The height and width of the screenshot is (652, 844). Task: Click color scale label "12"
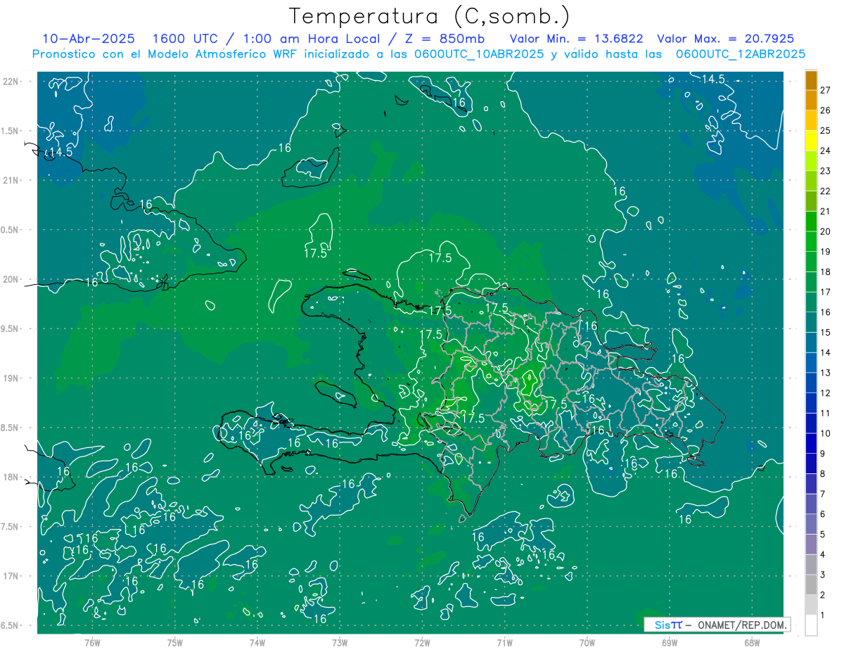(x=825, y=392)
